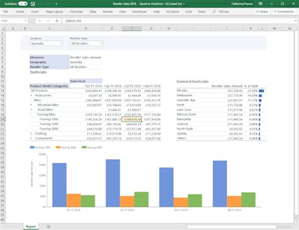Image resolution: width=299 pixels, height=230 pixels.
Task: Add a new sheet with plus icon
Action: click(x=48, y=226)
